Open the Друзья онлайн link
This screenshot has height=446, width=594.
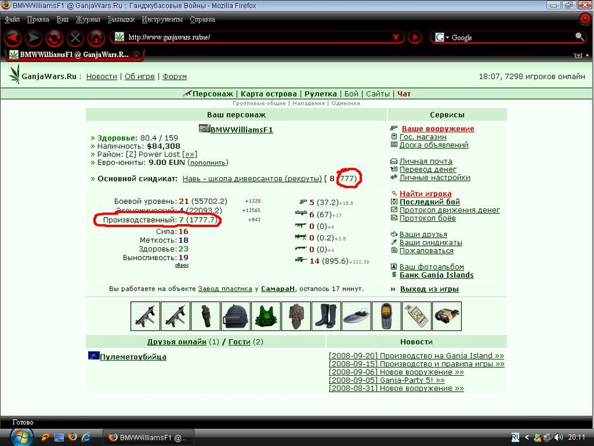tap(176, 342)
